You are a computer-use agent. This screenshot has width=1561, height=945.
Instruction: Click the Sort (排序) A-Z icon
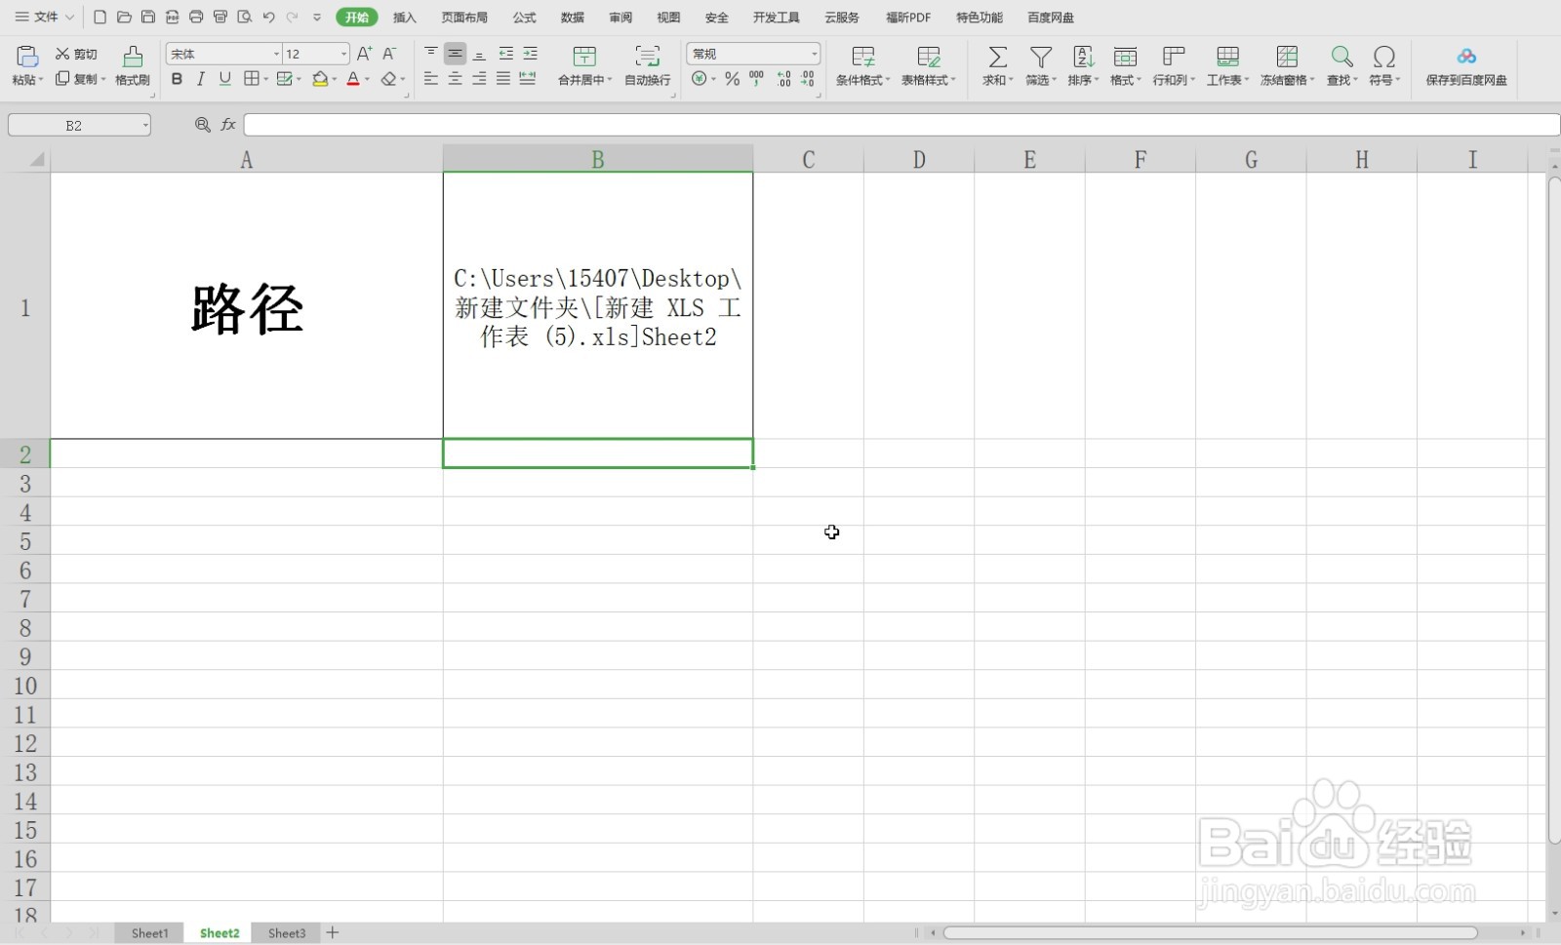1083,57
